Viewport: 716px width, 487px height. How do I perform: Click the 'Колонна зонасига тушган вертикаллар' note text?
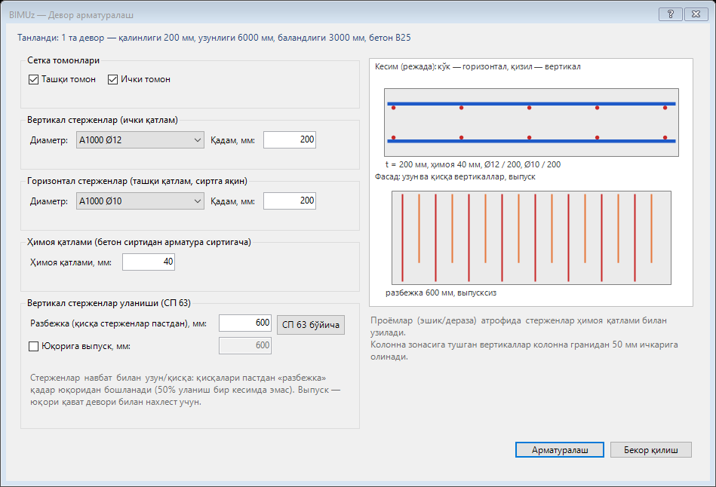[x=524, y=351]
